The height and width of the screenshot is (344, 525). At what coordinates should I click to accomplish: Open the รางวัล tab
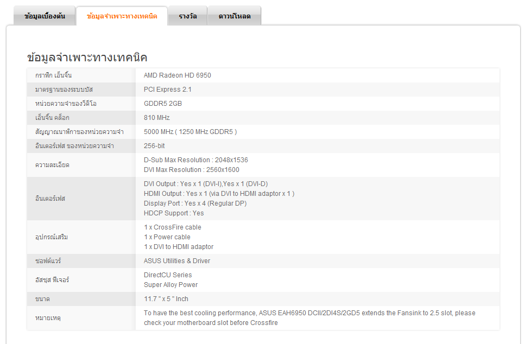point(187,16)
